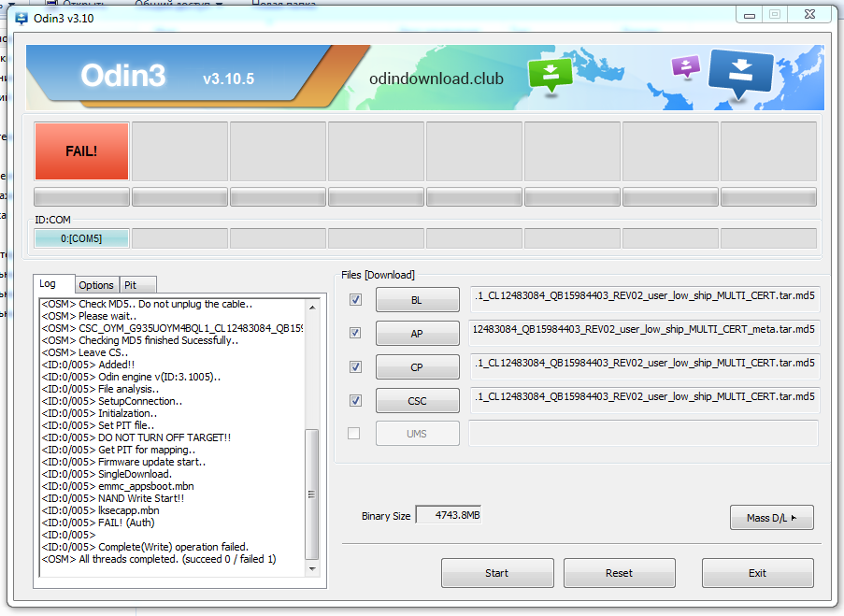Viewport: 844px width, 616px height.
Task: Click log line 'Odin engine v(ID:3.1005)..'
Action: coord(159,377)
